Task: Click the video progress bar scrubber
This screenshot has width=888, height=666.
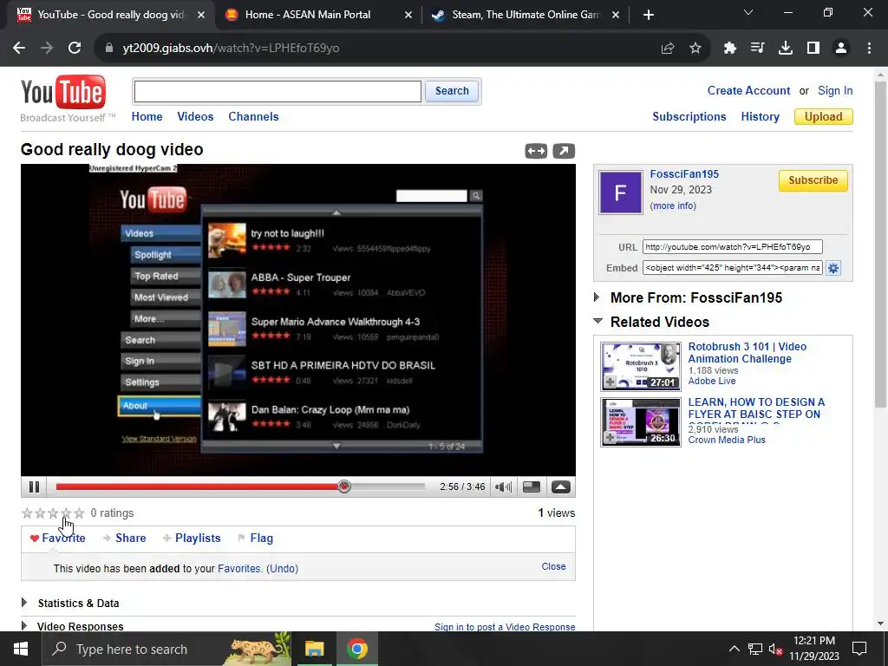Action: [x=343, y=486]
